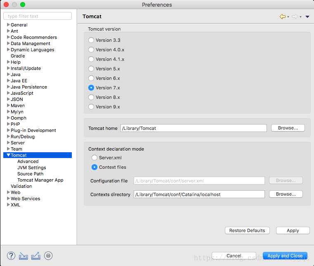The height and width of the screenshot is (266, 314).
Task: Select the Web preferences item
Action: coord(15,192)
